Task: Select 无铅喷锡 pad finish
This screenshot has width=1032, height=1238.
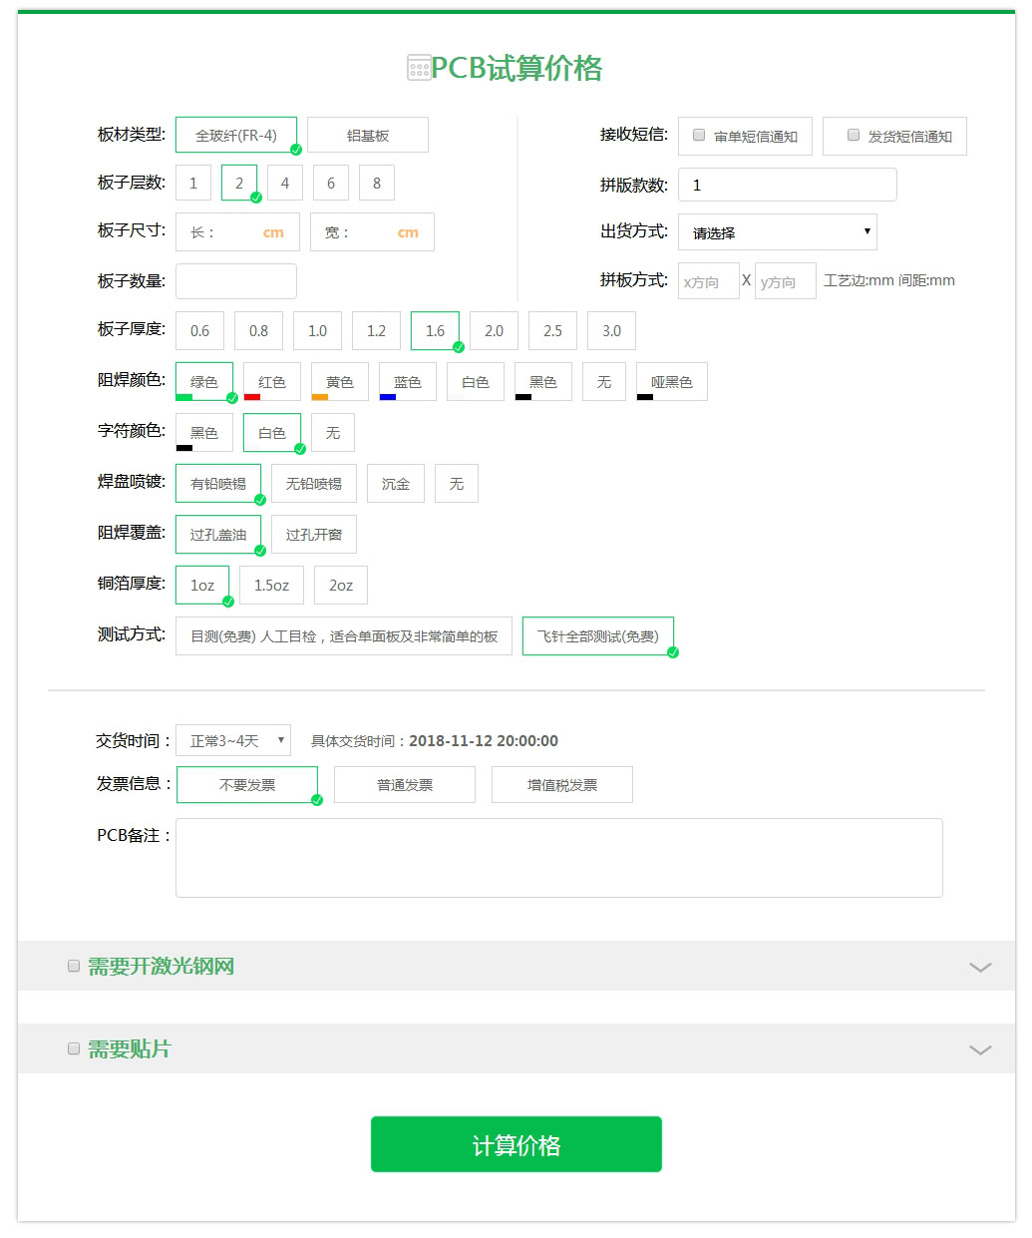Action: 314,483
